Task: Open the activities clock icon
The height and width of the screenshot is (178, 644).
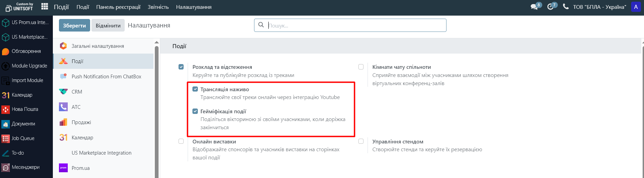Action: (550, 7)
